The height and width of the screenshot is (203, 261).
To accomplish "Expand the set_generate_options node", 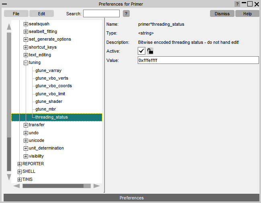I will (x=26, y=39).
